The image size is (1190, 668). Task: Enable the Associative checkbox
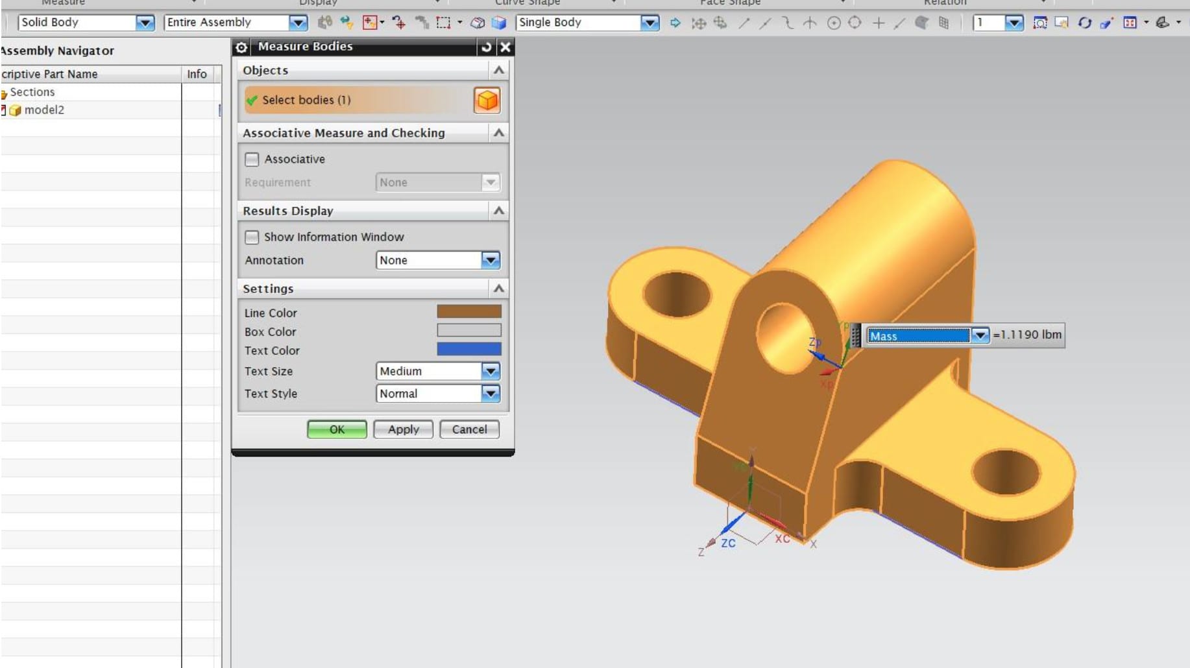point(251,159)
